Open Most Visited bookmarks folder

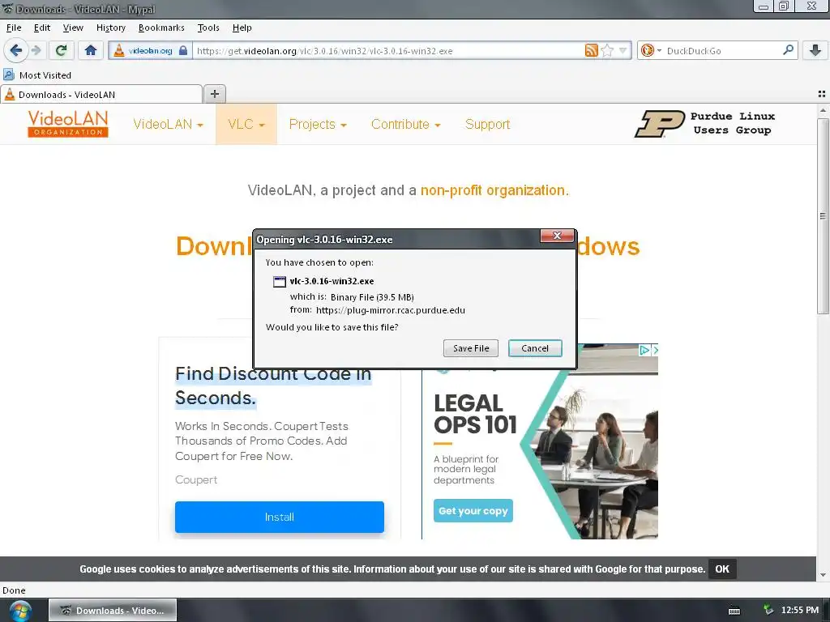tap(37, 75)
